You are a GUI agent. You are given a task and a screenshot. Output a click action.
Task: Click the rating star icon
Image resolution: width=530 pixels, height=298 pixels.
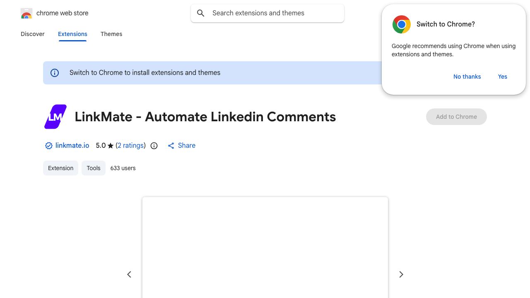point(111,146)
